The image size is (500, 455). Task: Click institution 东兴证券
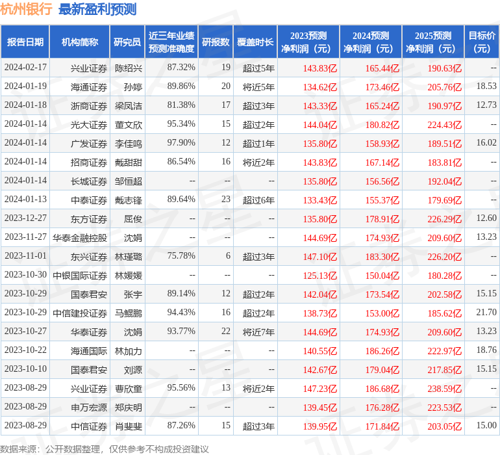(x=89, y=256)
